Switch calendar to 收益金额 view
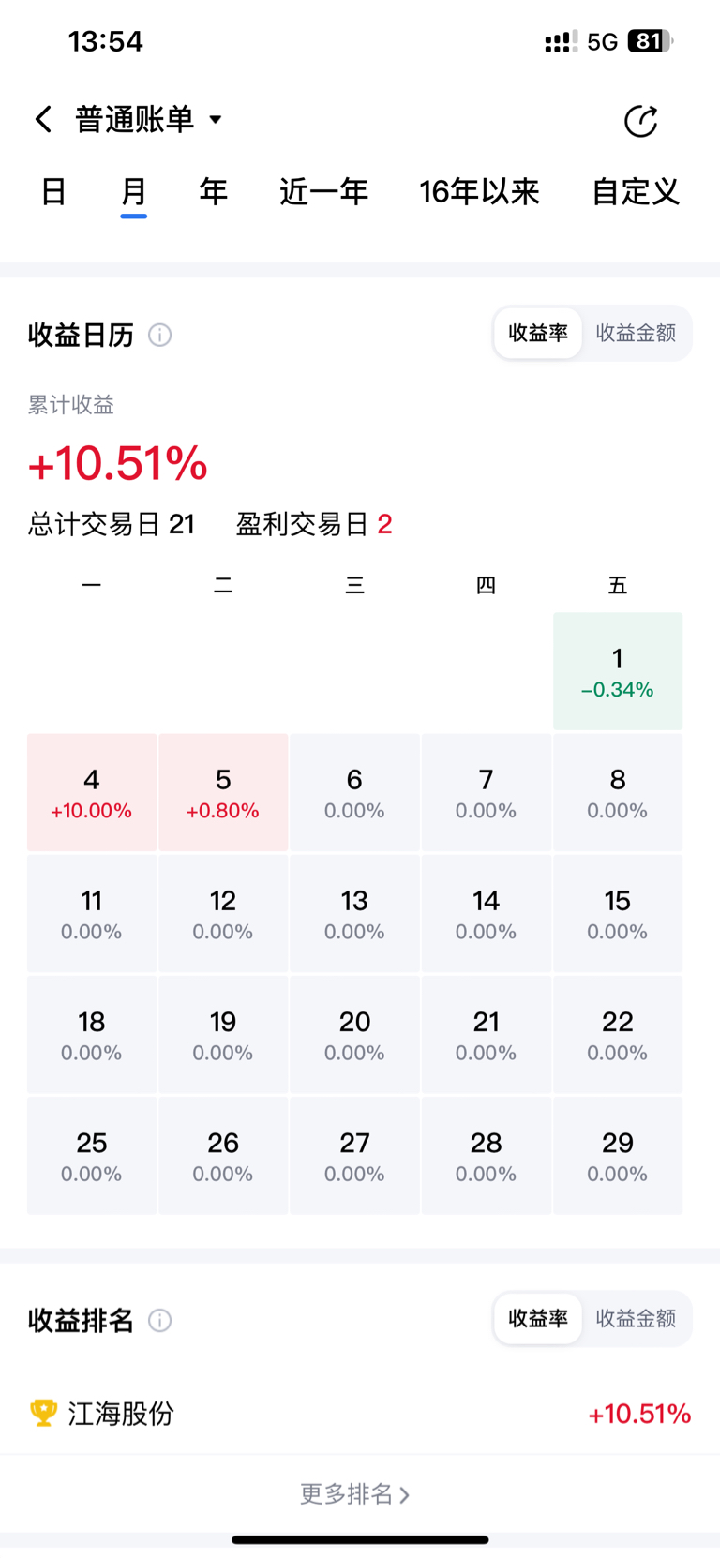Image resolution: width=720 pixels, height=1558 pixels. pos(636,333)
